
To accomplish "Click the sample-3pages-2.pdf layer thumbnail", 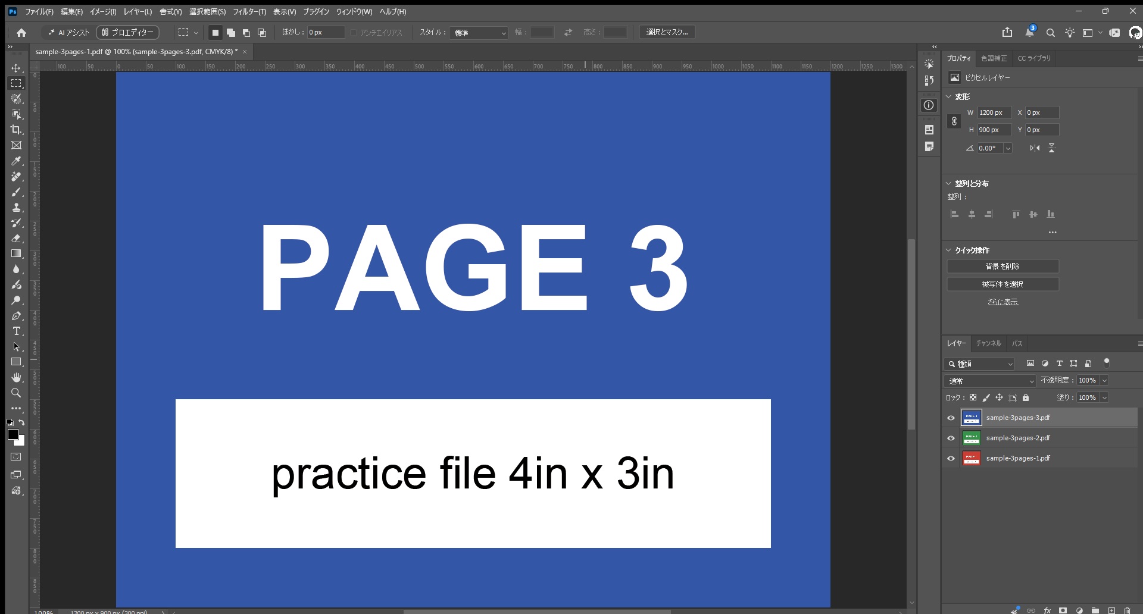I will coord(971,438).
